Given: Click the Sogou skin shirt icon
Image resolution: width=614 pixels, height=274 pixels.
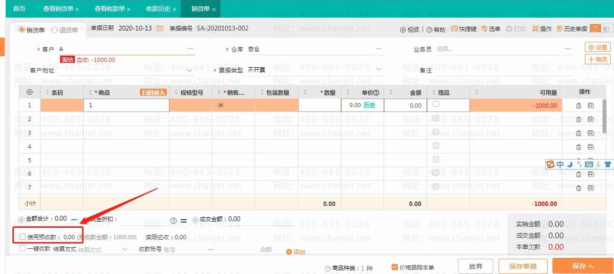Looking at the screenshot, I should (607, 164).
